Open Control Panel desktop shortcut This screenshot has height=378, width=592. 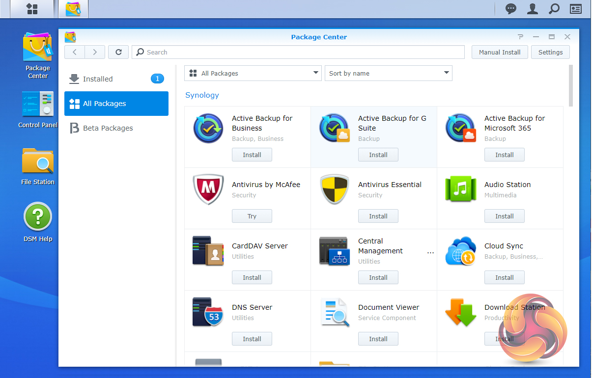click(38, 109)
